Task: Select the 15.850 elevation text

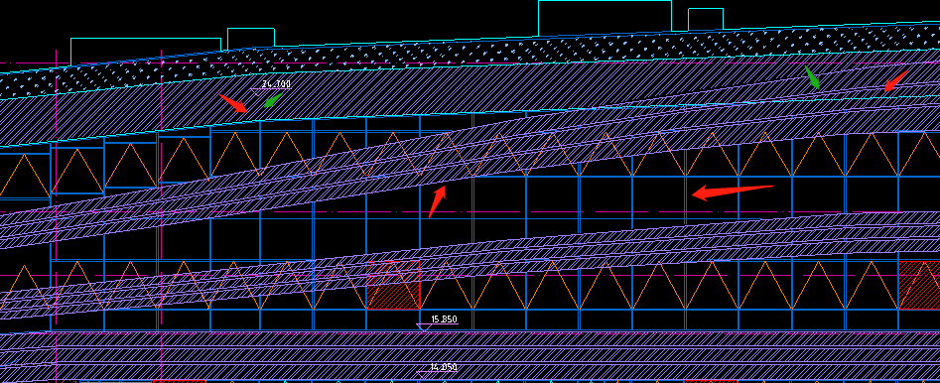Action: pyautogui.click(x=445, y=319)
